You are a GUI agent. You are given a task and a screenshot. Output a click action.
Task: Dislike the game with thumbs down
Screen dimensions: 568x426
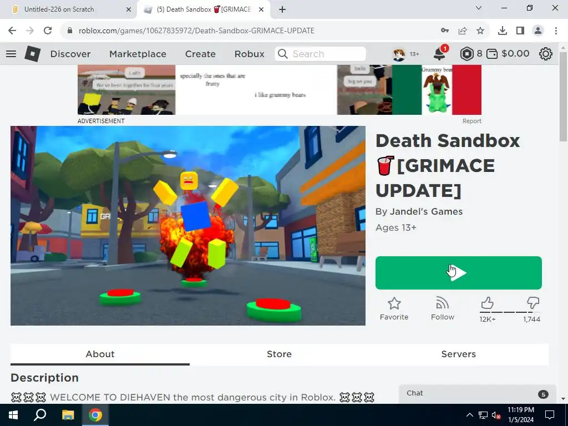(x=533, y=303)
